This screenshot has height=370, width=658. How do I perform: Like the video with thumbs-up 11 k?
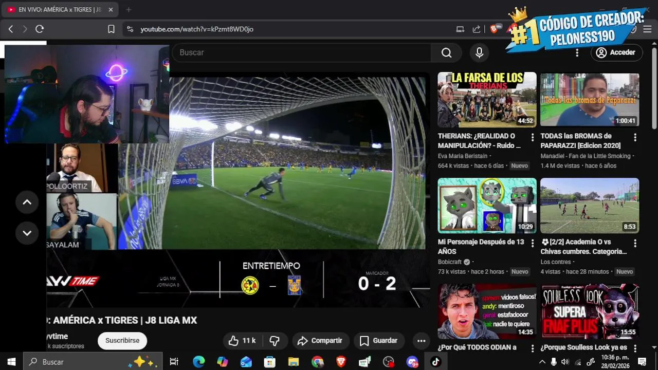pyautogui.click(x=242, y=341)
